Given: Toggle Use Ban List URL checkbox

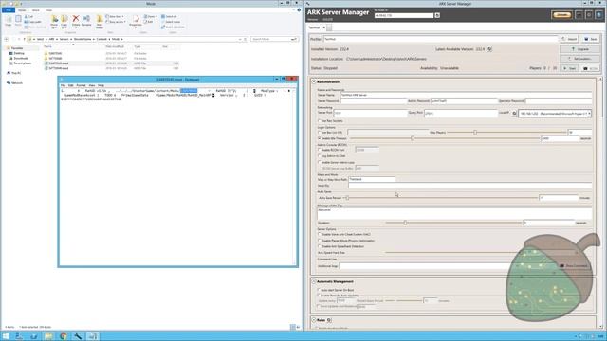Looking at the screenshot, I should [x=320, y=133].
